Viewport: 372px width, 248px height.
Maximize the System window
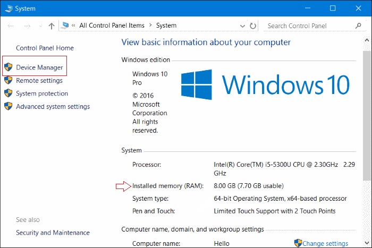tap(333, 8)
